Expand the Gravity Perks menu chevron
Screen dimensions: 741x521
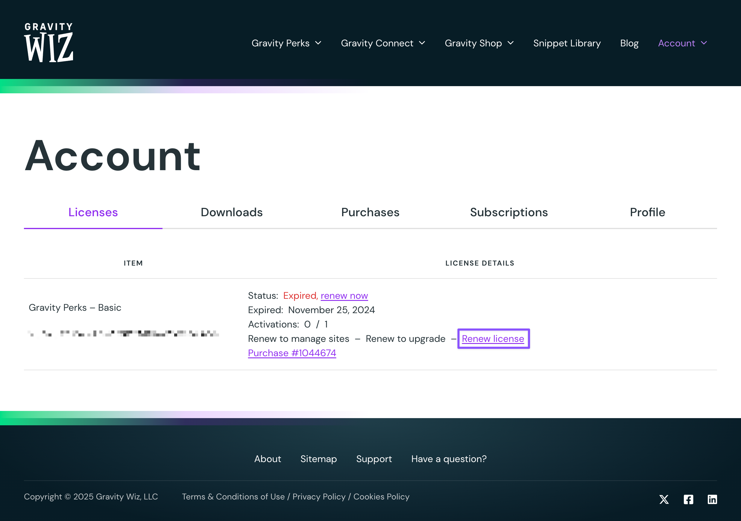coord(318,43)
